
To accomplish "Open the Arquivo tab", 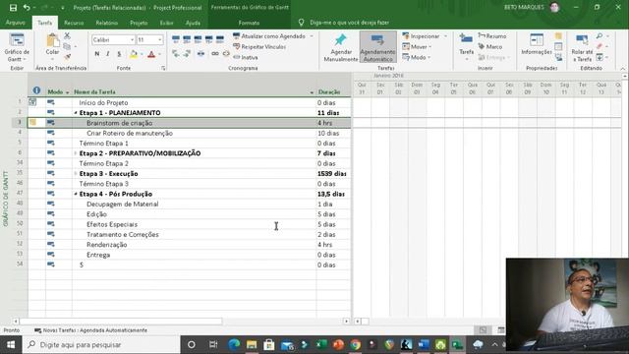I will coord(16,23).
